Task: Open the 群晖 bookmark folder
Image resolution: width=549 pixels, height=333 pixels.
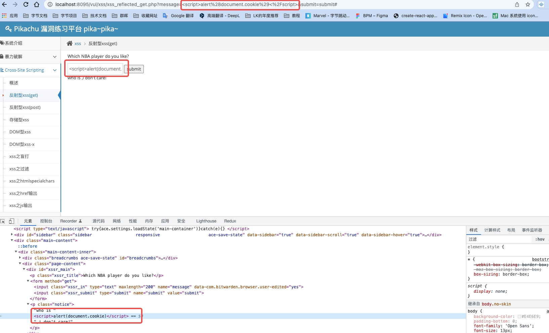Action: (x=120, y=15)
